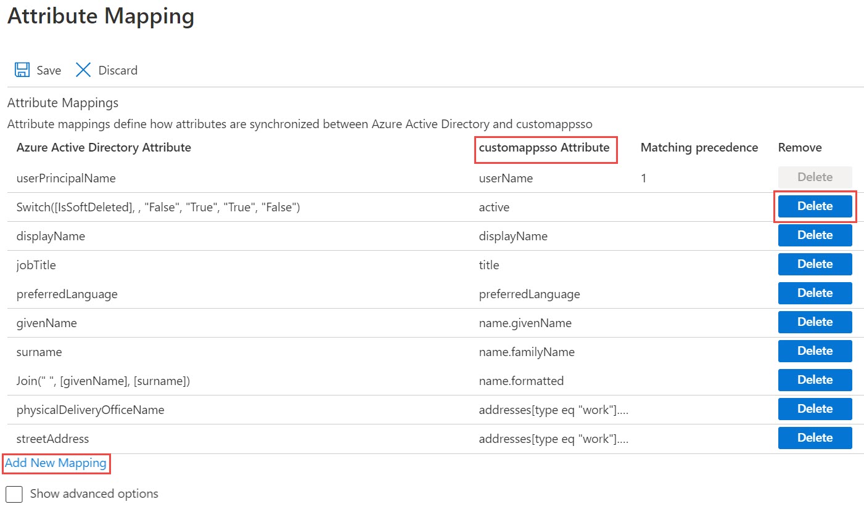Select the givenName source attribute
The height and width of the screenshot is (507, 864).
[x=47, y=323]
